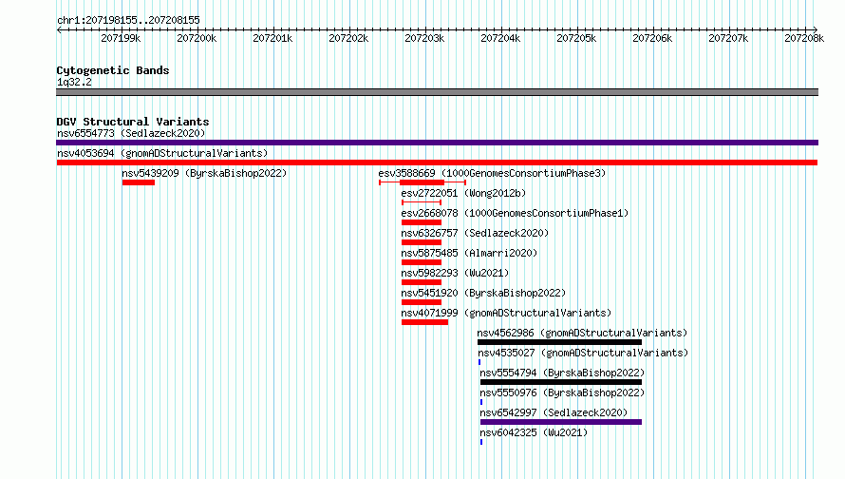Image resolution: width=845 pixels, height=479 pixels.
Task: Click the gray 1q32.2 cytogenetic band bar
Action: [437, 92]
